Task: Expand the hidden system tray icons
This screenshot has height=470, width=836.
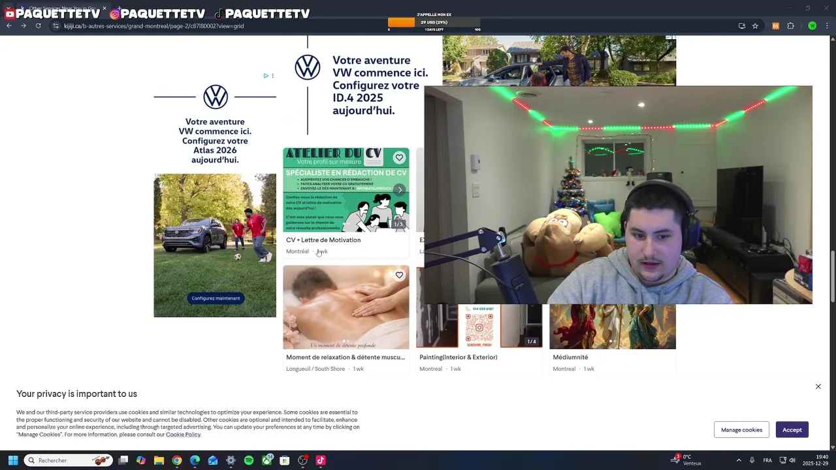Action: coord(739,460)
